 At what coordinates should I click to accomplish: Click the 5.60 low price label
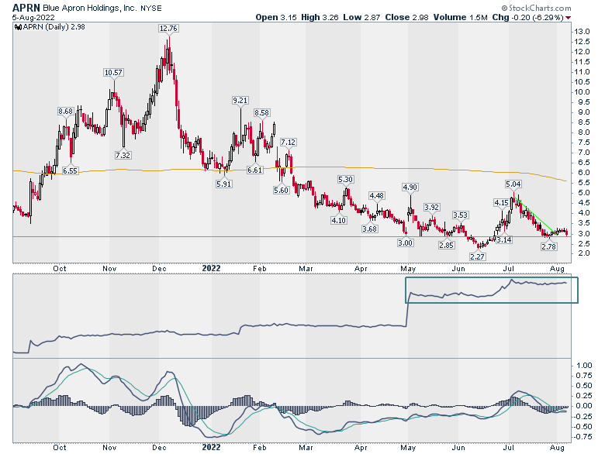(x=281, y=190)
